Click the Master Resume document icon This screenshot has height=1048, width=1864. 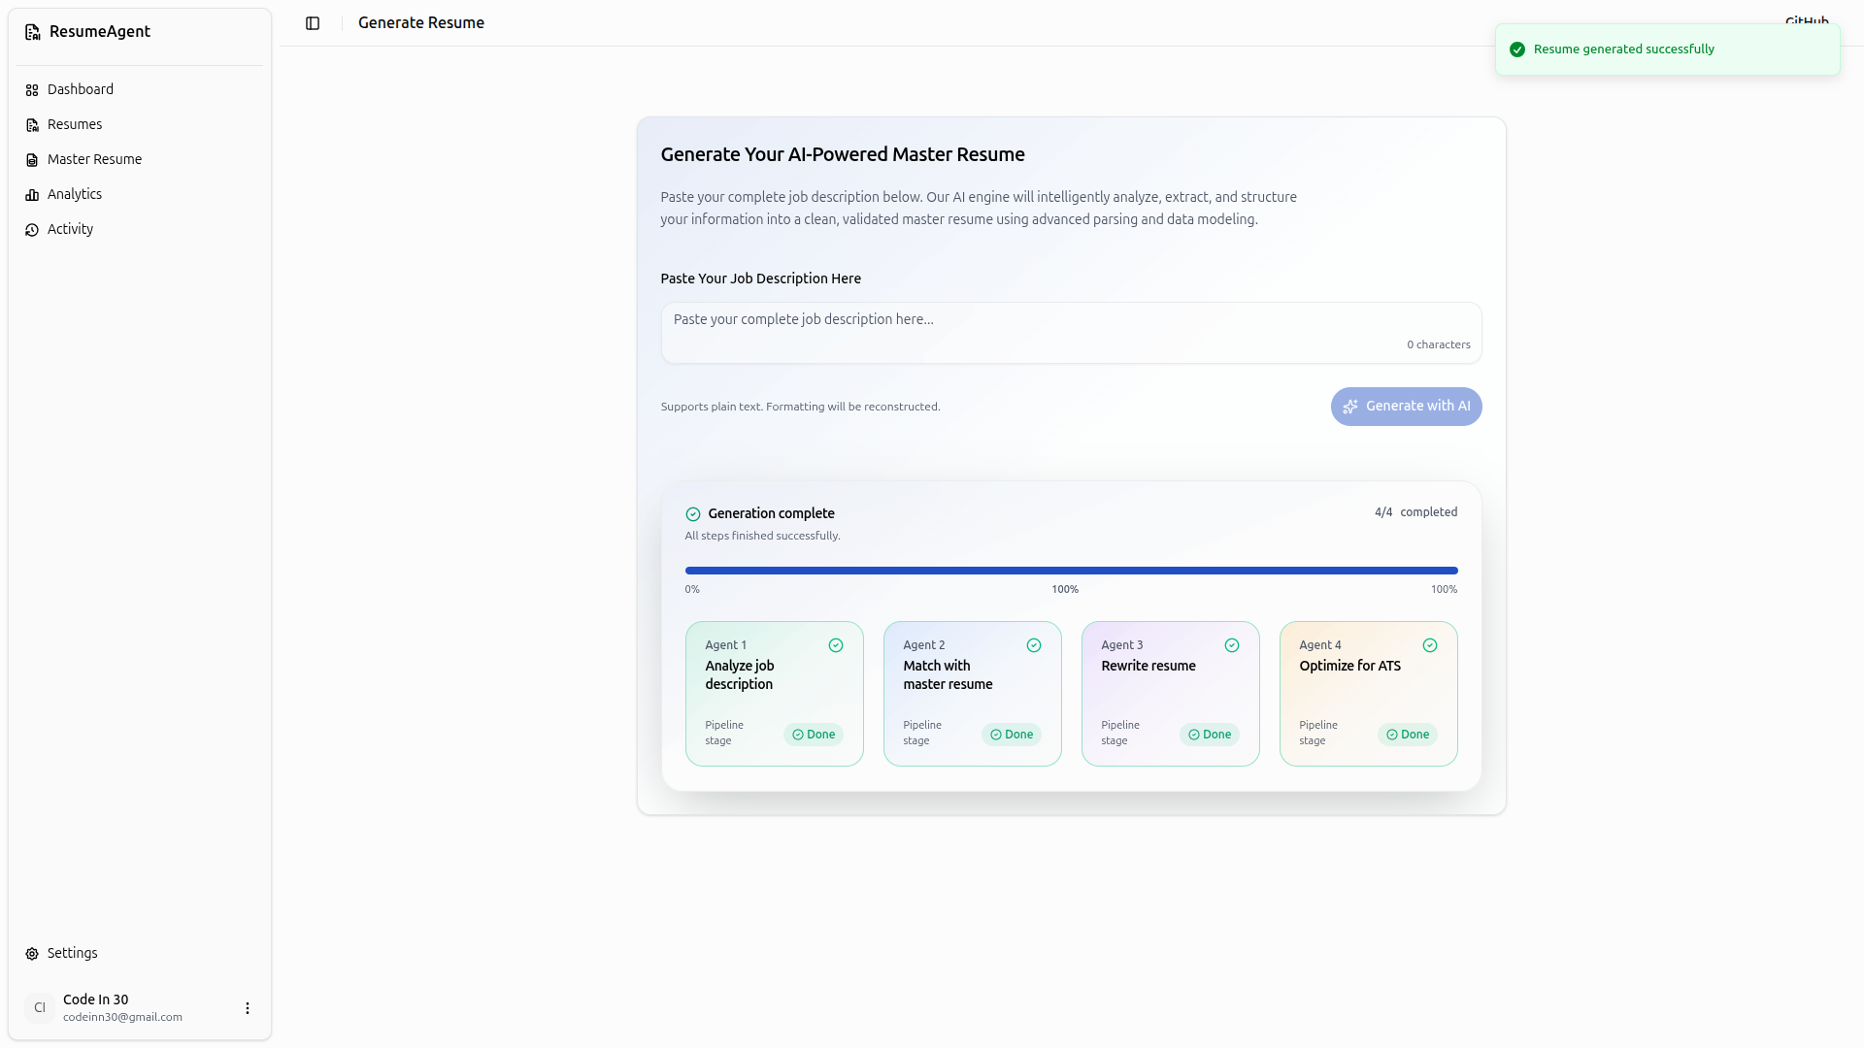(32, 160)
